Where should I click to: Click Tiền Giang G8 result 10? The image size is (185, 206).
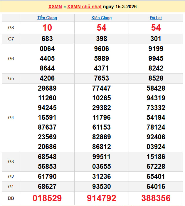(47, 28)
